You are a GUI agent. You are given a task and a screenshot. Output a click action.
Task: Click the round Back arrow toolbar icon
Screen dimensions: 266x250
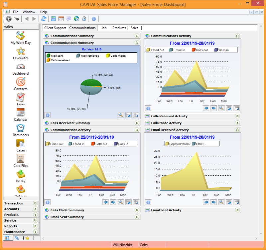9,19
